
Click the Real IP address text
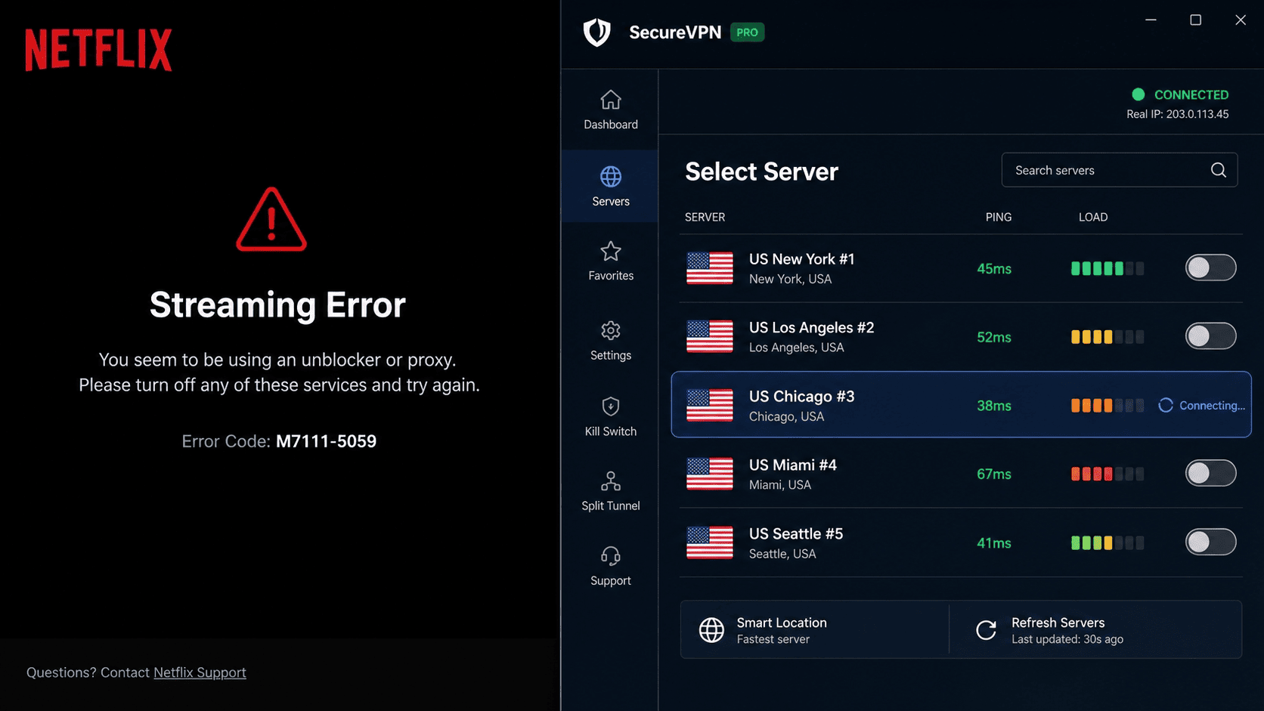click(1177, 114)
